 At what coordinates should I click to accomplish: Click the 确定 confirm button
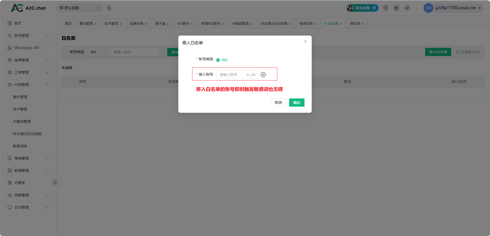[x=297, y=103]
